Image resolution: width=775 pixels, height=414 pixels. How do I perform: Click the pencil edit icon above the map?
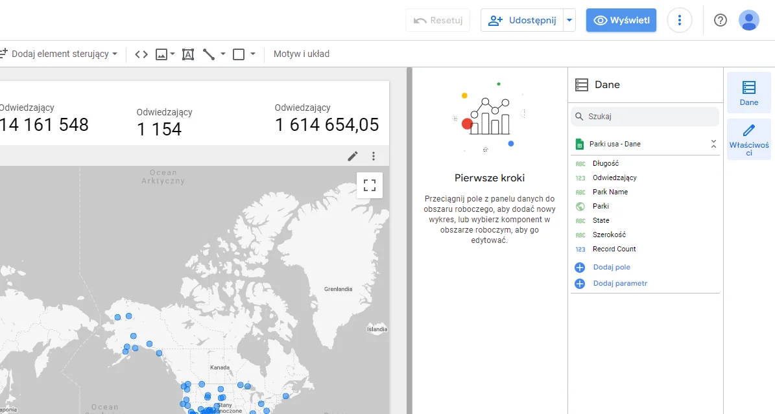(352, 156)
